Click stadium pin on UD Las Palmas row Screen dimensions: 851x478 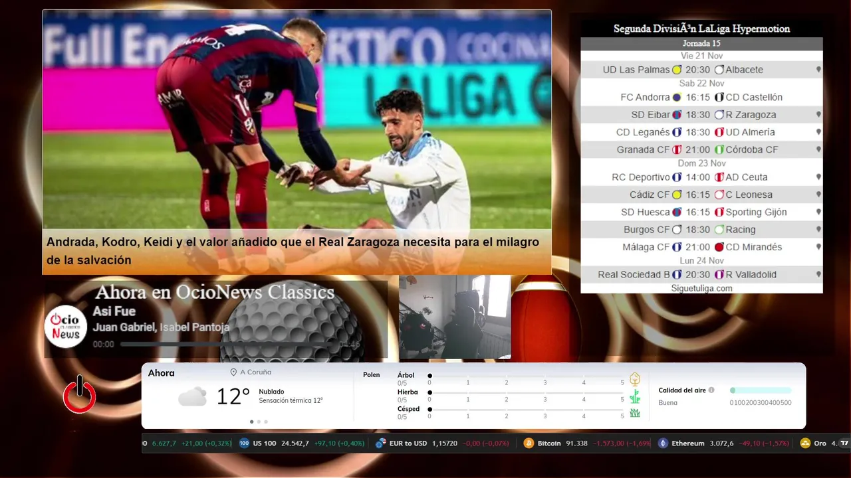pos(818,70)
